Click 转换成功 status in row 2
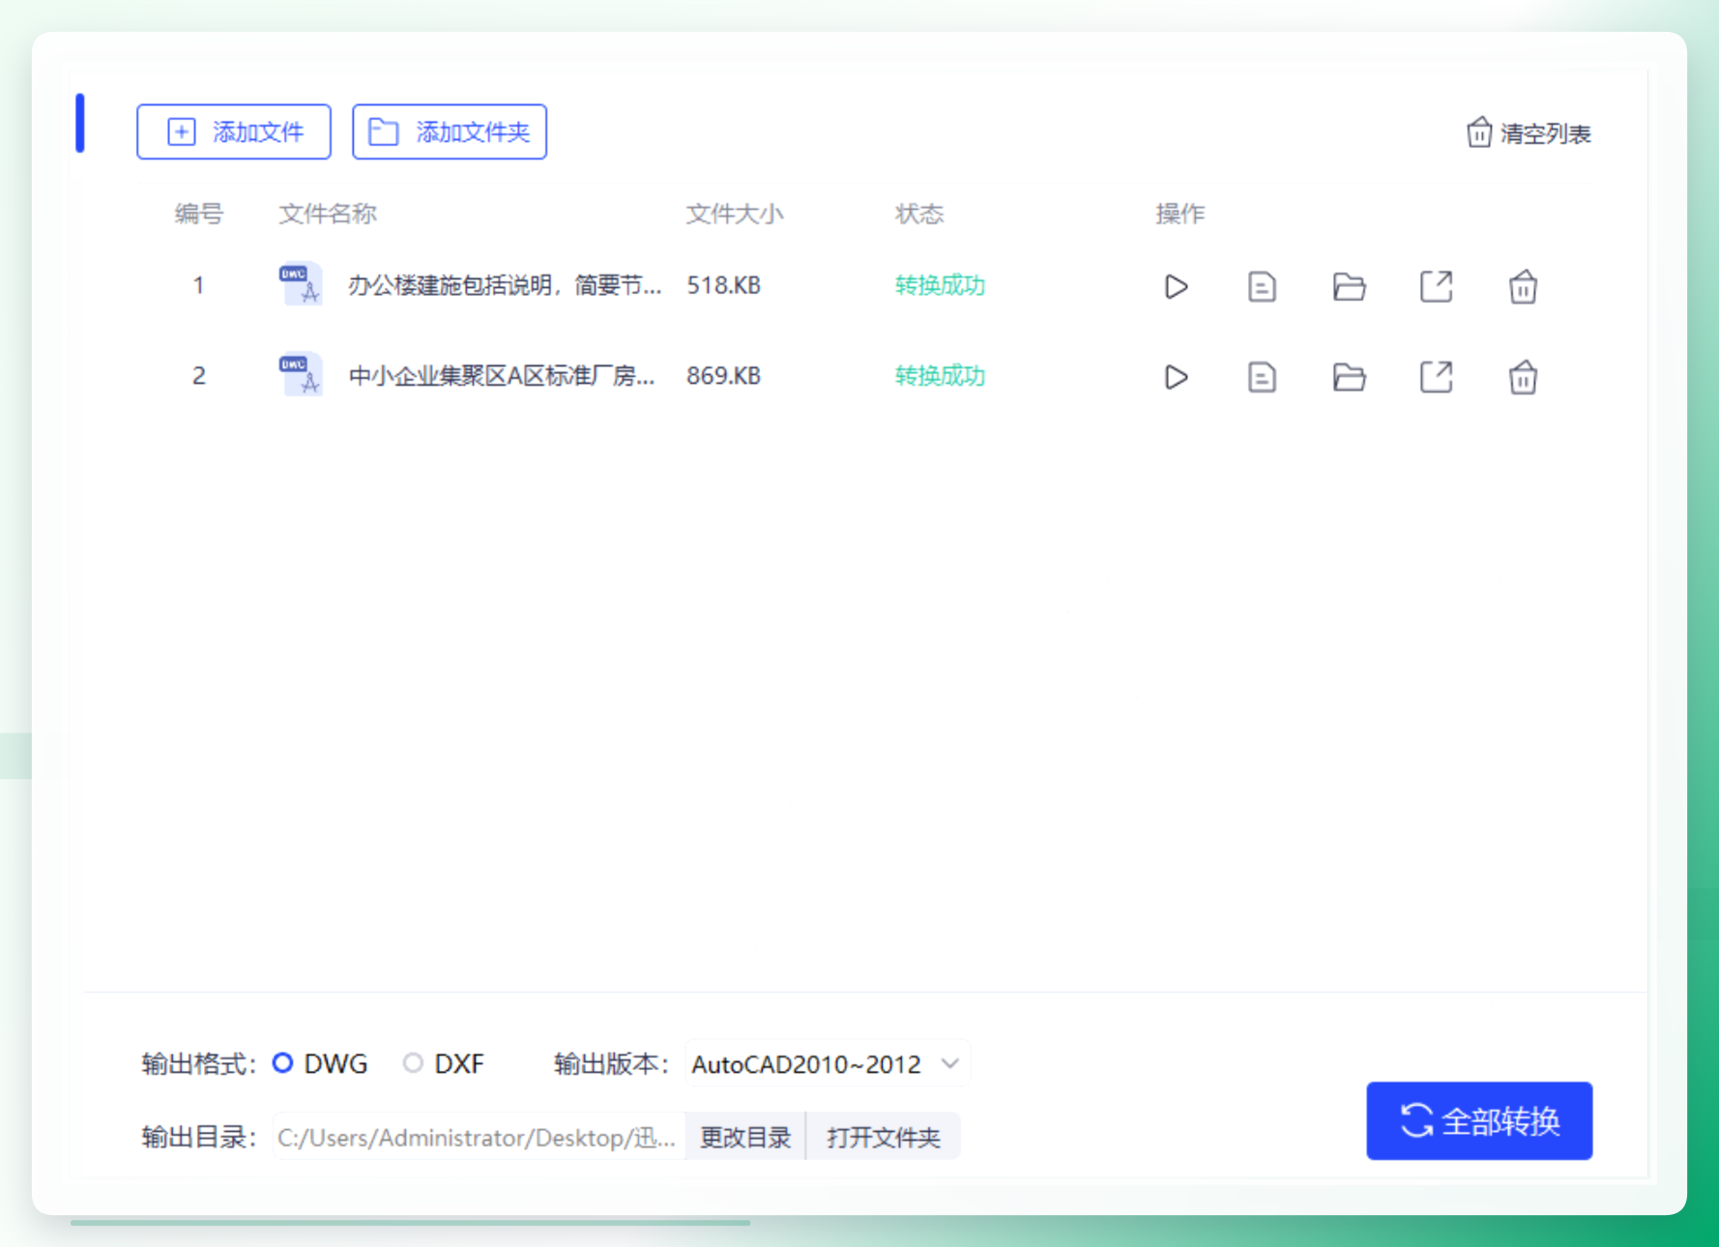 [940, 376]
